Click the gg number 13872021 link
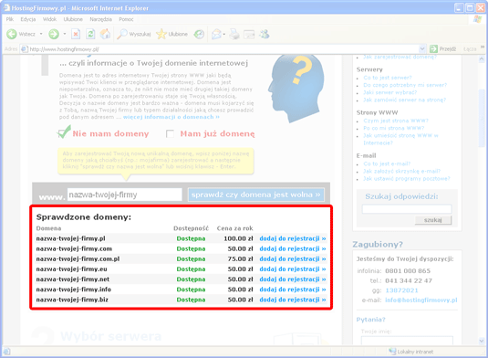488x358 pixels. 401,290
